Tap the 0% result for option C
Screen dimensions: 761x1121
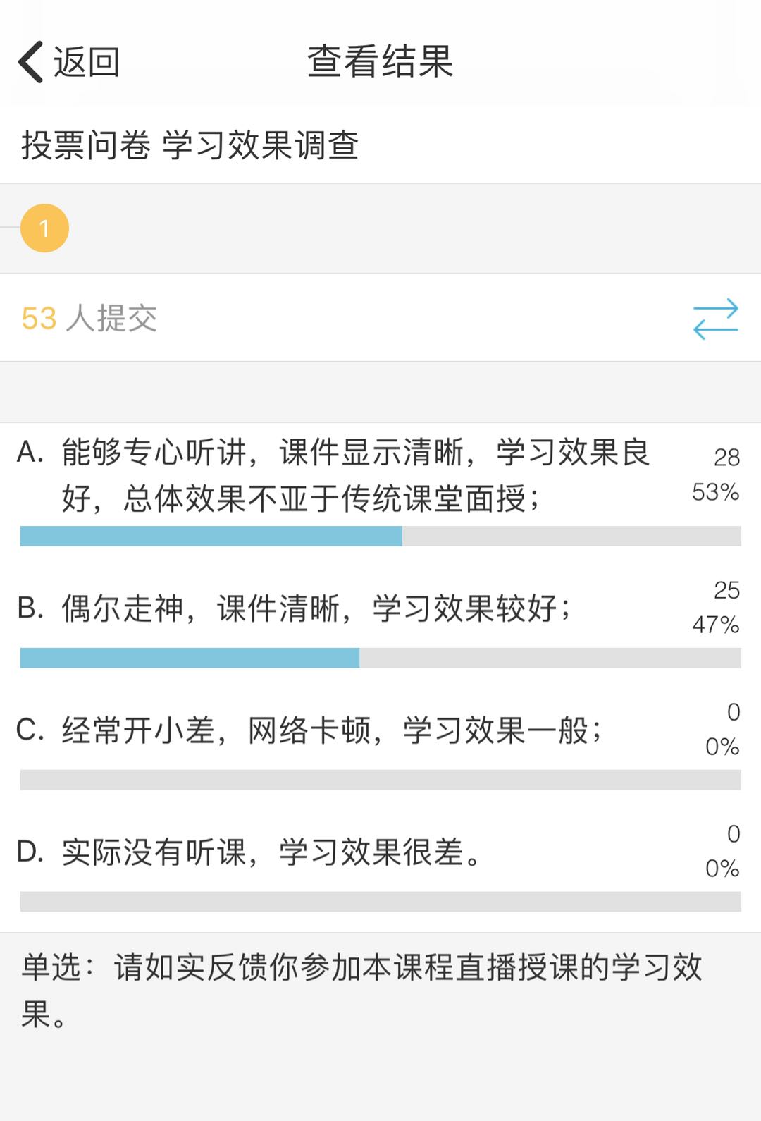click(x=722, y=747)
